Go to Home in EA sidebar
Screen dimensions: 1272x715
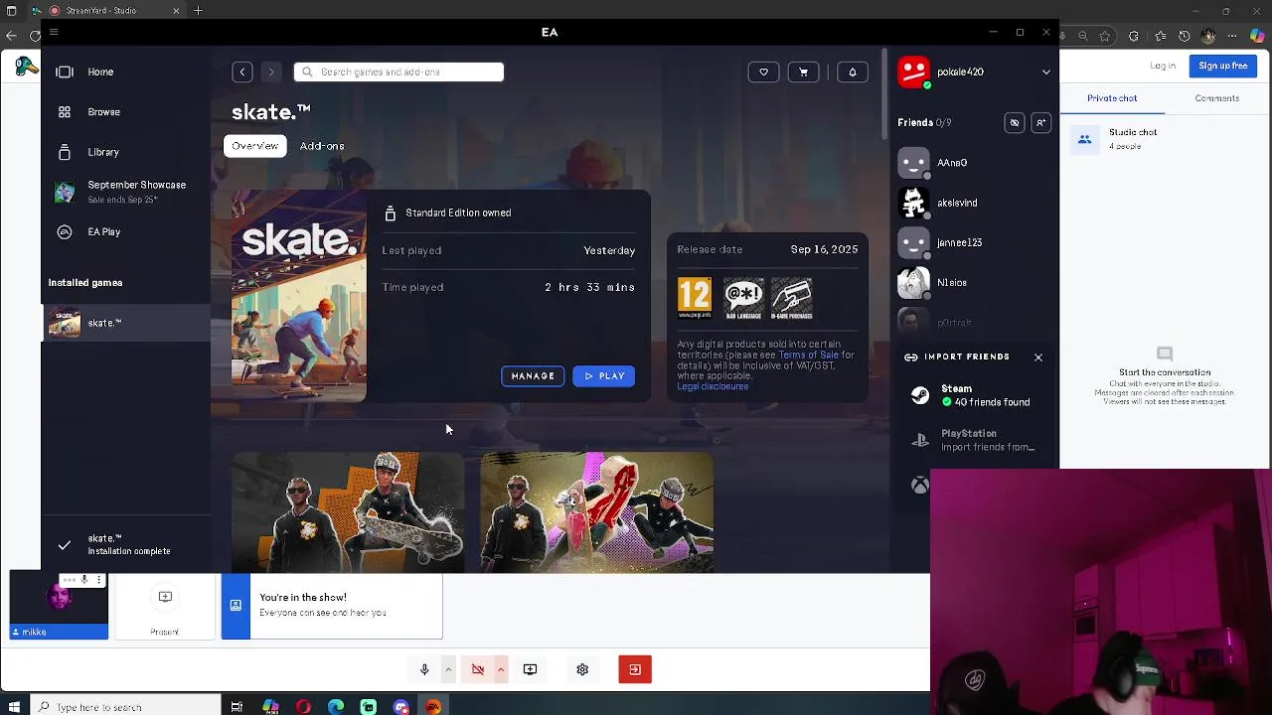point(125,71)
